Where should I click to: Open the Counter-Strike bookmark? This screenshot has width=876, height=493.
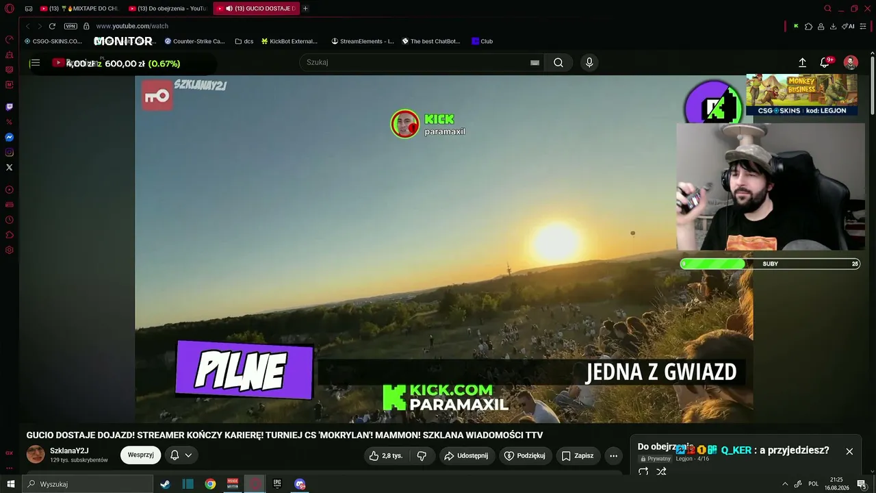click(194, 41)
